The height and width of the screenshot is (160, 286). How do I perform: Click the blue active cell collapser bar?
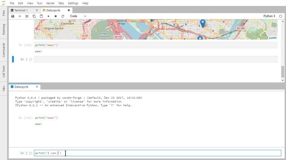tap(13, 59)
